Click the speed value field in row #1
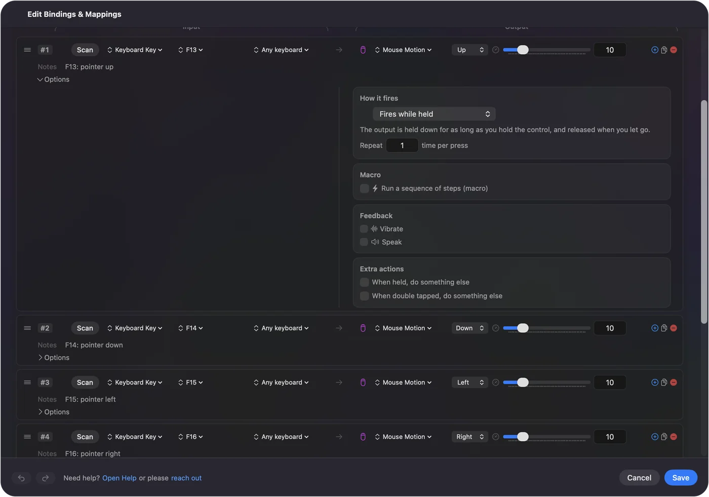The height and width of the screenshot is (497, 709). 610,50
